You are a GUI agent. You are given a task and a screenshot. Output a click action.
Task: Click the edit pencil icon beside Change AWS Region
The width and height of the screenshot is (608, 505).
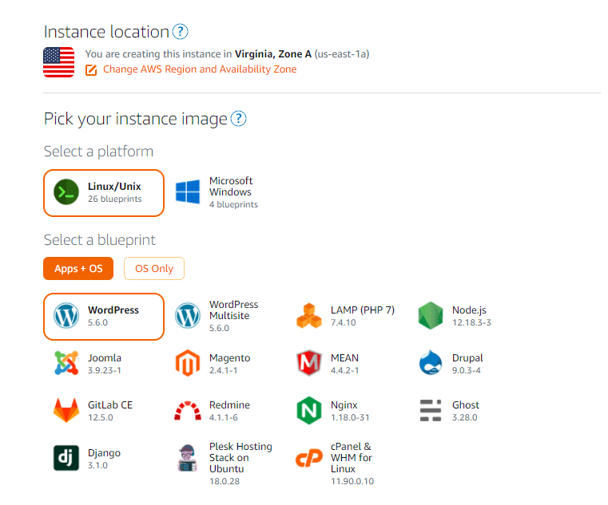tap(91, 69)
